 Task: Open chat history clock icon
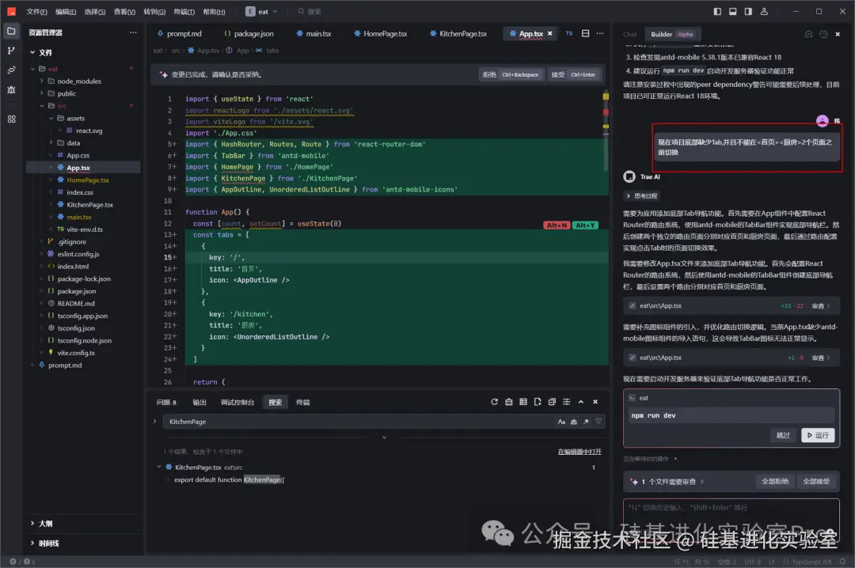click(823, 34)
